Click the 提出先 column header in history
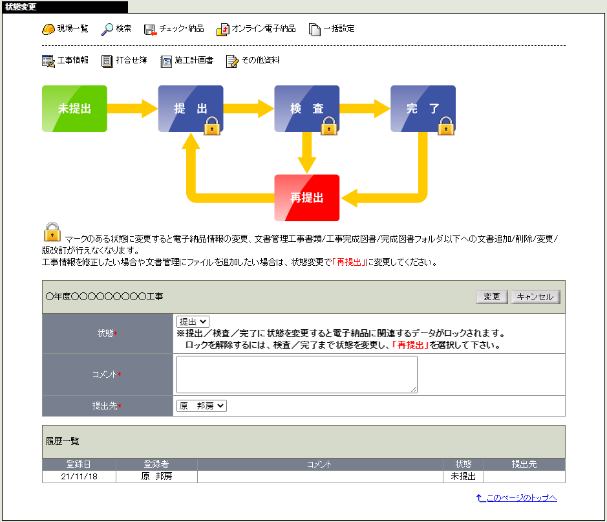607x522 pixels. tap(524, 464)
